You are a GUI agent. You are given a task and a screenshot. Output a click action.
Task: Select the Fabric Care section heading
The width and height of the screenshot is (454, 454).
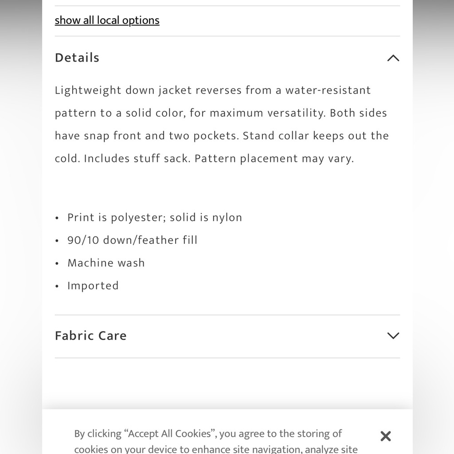90,336
